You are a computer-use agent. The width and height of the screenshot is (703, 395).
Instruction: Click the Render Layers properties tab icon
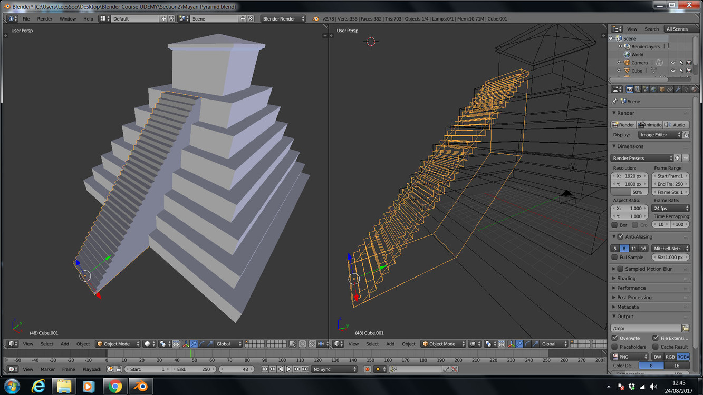coord(637,90)
